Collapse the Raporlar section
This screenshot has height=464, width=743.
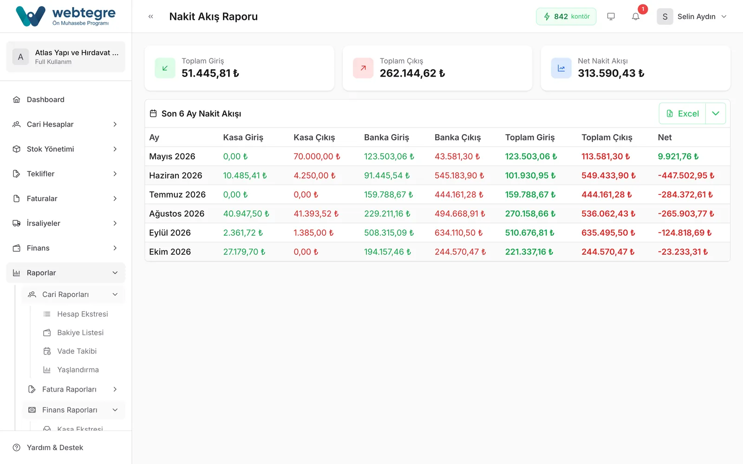coord(66,273)
